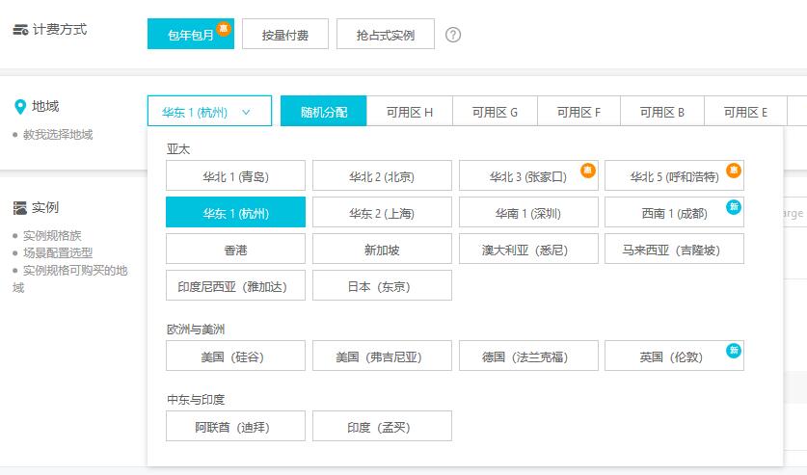The image size is (807, 475).
Task: Open the 实例规格族 link
Action: point(52,235)
